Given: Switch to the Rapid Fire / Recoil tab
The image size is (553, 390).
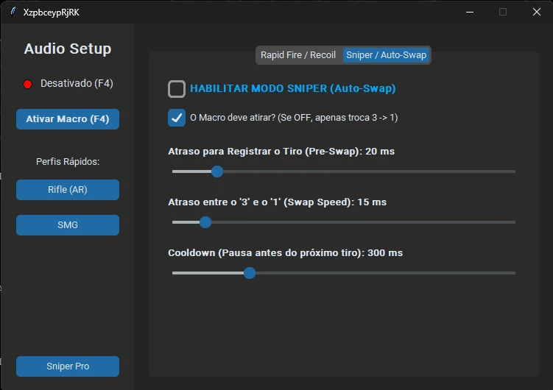Looking at the screenshot, I should pos(298,55).
